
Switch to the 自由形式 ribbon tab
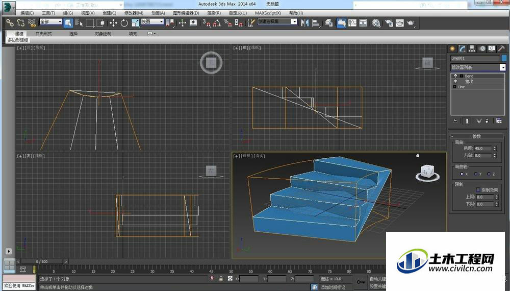[x=43, y=34]
